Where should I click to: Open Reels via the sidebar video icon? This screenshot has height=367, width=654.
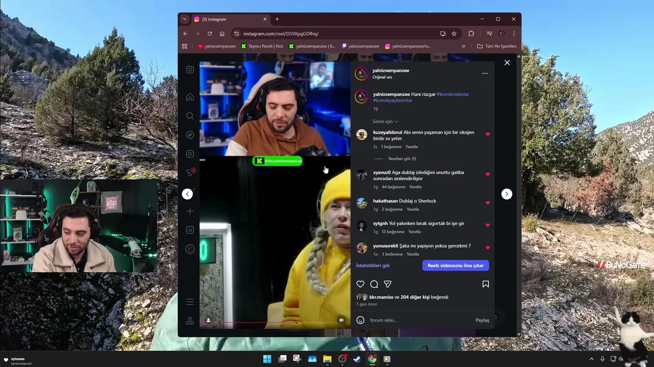190,154
